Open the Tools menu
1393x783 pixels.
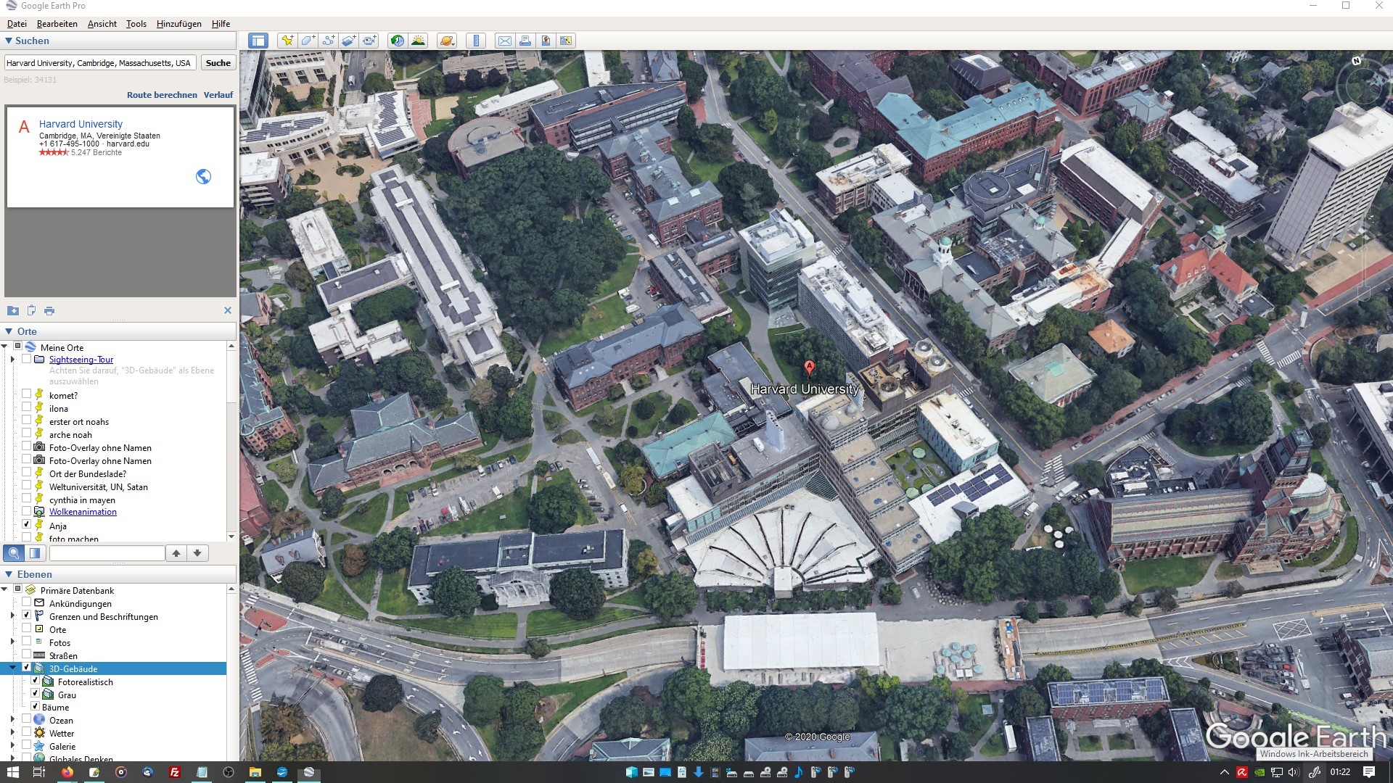(136, 24)
